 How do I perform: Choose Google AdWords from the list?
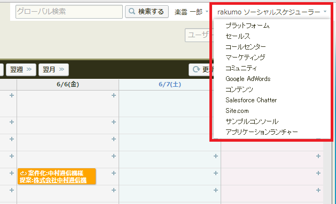point(248,79)
